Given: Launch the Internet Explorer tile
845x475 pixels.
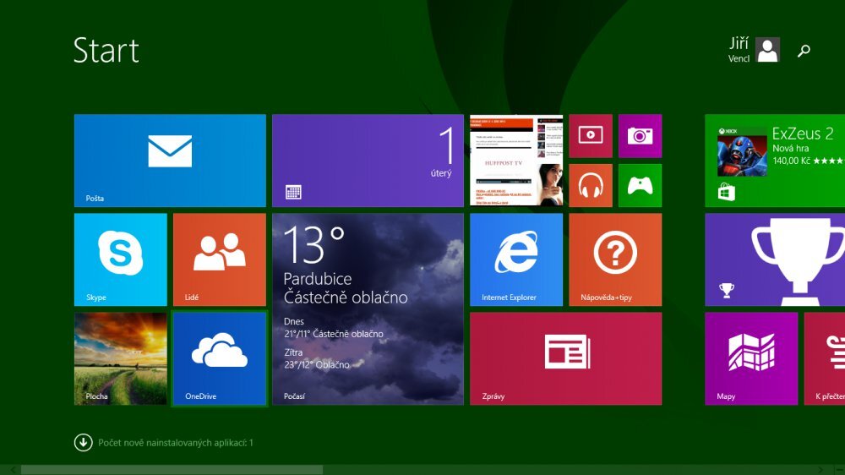Looking at the screenshot, I should [516, 259].
